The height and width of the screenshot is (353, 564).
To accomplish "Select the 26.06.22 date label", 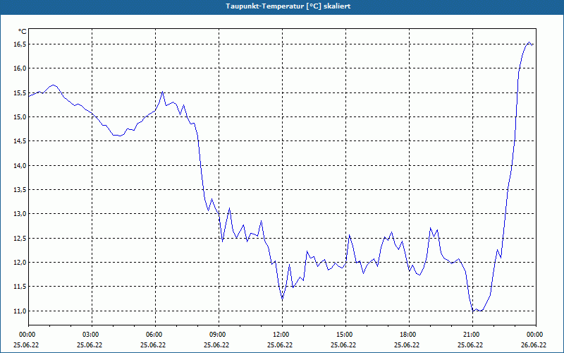I will [x=534, y=345].
